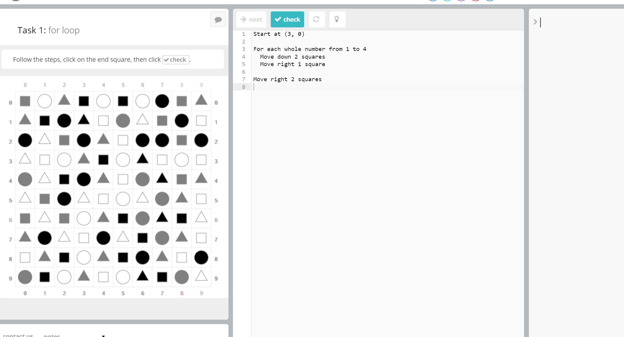Select the black triangle at column 7, row 6

162,218
